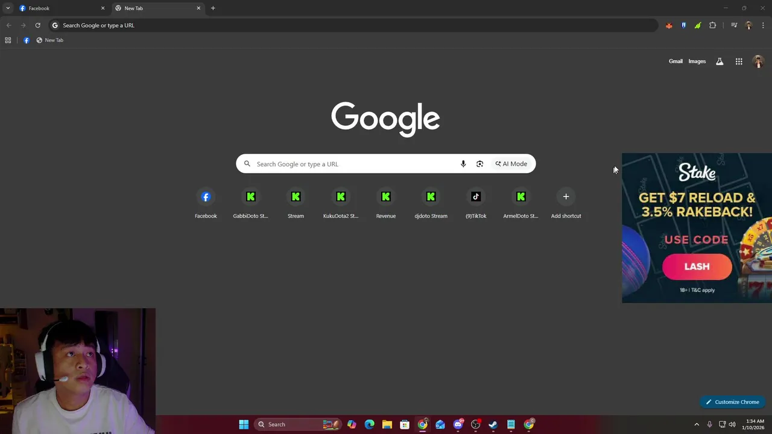Open the Extensions puzzle menu
772x434 pixels.
(713, 25)
